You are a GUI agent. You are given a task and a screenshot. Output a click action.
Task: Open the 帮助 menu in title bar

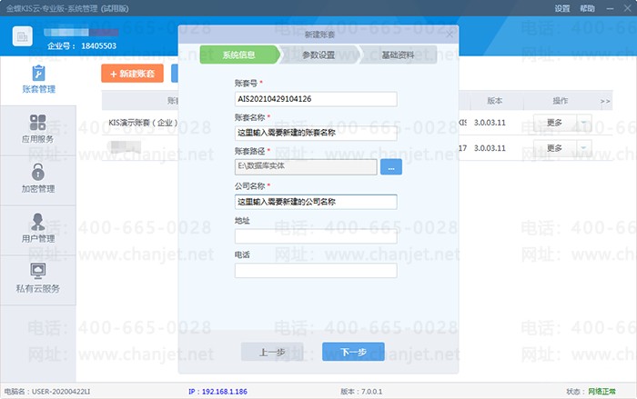point(589,8)
